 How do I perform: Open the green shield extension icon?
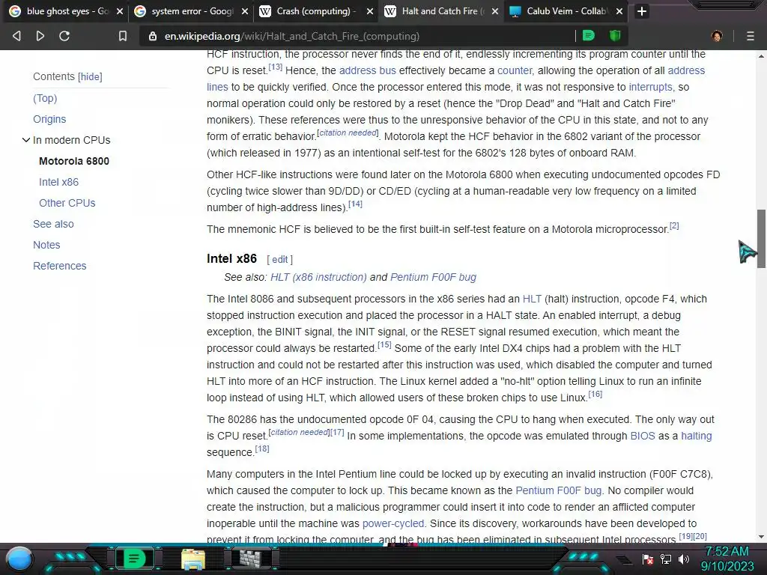[x=615, y=36]
